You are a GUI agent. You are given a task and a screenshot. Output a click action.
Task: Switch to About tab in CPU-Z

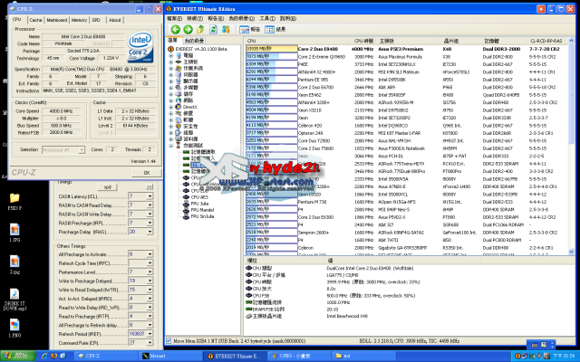click(115, 20)
